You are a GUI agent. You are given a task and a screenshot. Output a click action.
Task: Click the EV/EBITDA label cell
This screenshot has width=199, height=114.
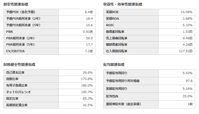[x=31, y=51]
